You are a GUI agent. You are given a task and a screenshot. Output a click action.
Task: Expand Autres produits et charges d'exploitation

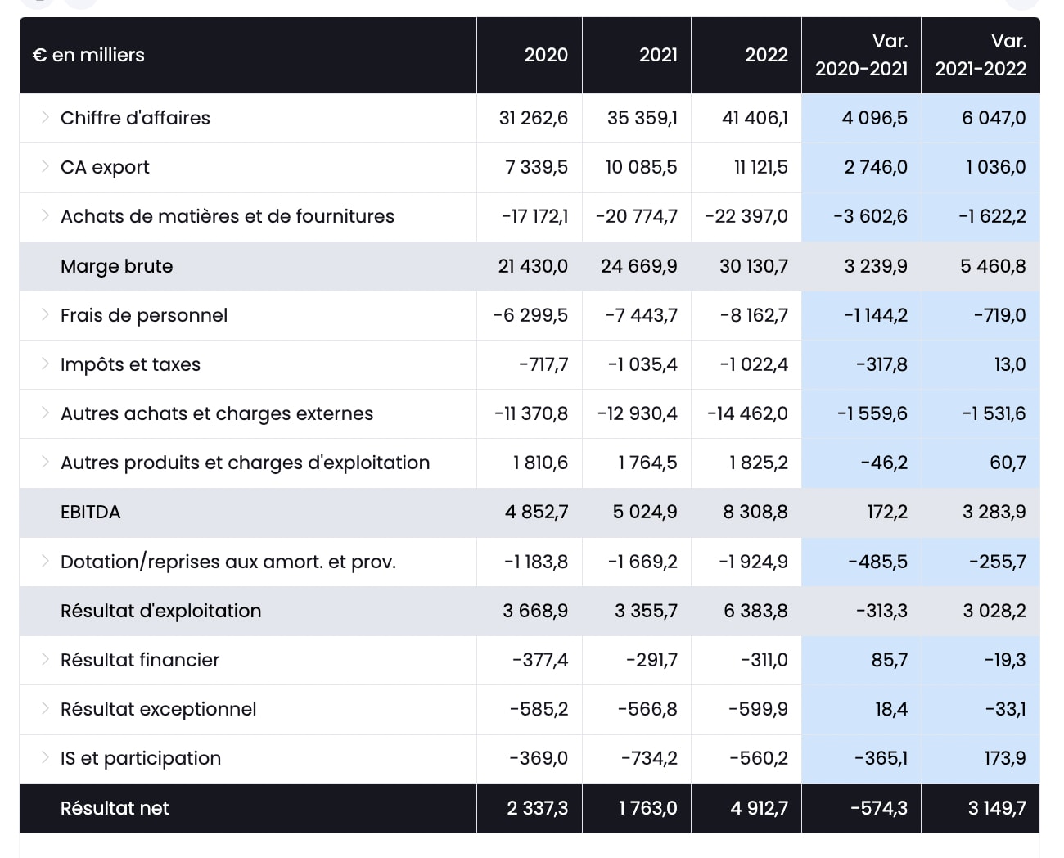(45, 462)
